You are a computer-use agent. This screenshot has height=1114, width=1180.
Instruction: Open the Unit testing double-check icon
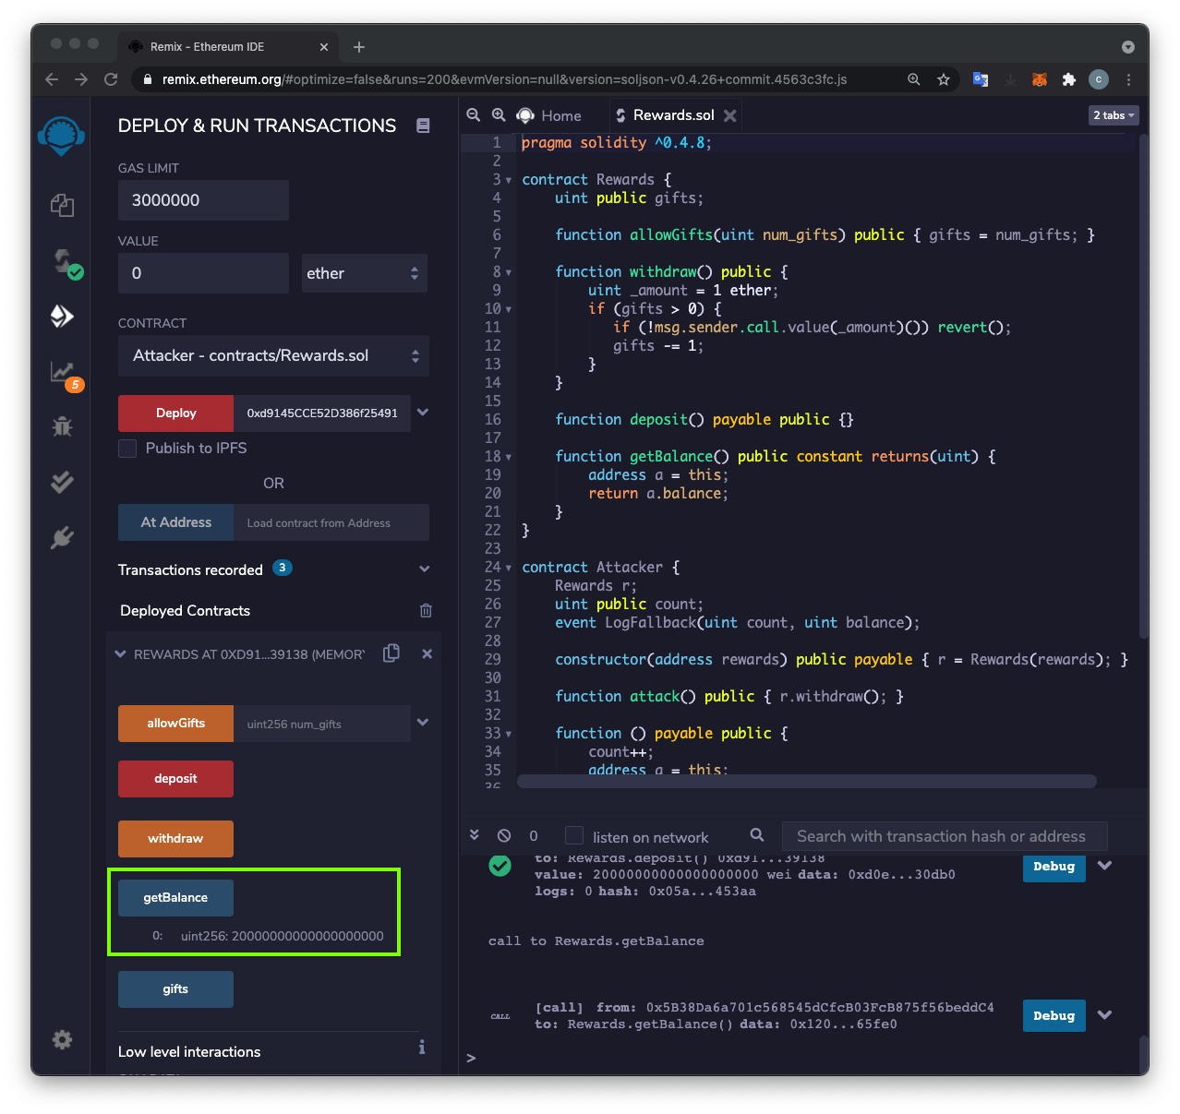pyautogui.click(x=62, y=482)
